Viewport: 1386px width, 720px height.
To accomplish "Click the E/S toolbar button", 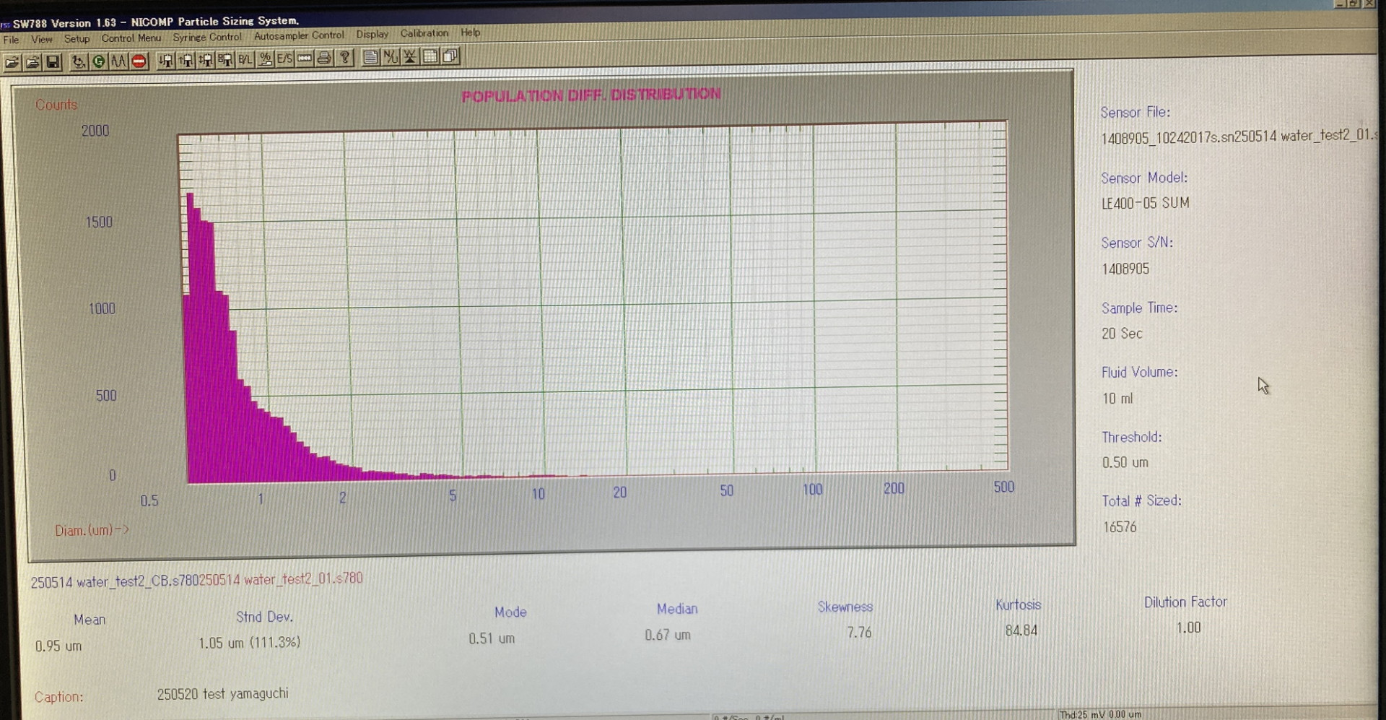I will [285, 59].
